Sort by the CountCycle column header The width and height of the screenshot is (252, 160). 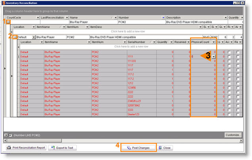pyautogui.click(x=21, y=18)
